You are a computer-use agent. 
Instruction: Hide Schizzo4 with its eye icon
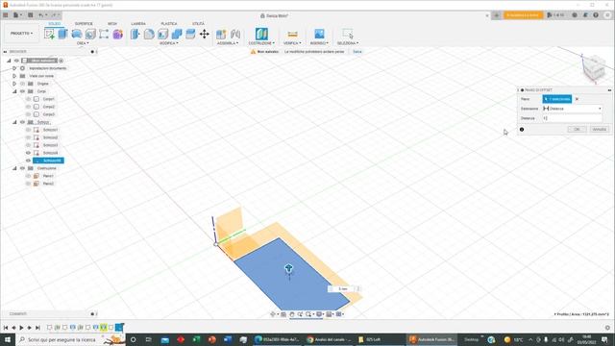(28, 153)
